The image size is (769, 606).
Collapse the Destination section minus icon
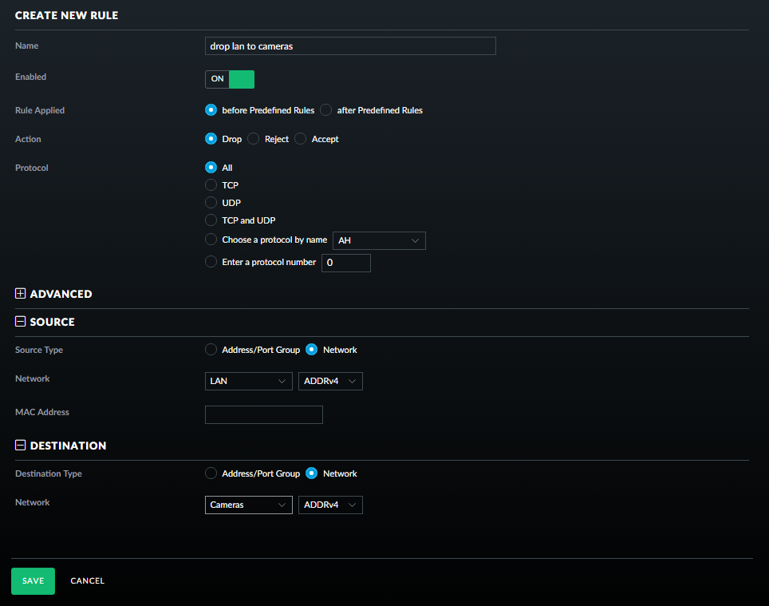(x=21, y=446)
